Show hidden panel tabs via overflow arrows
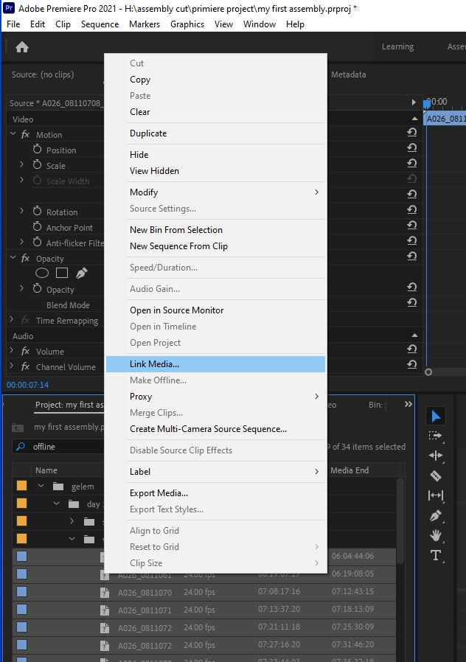Viewport: 466px width, 662px height. click(x=408, y=405)
